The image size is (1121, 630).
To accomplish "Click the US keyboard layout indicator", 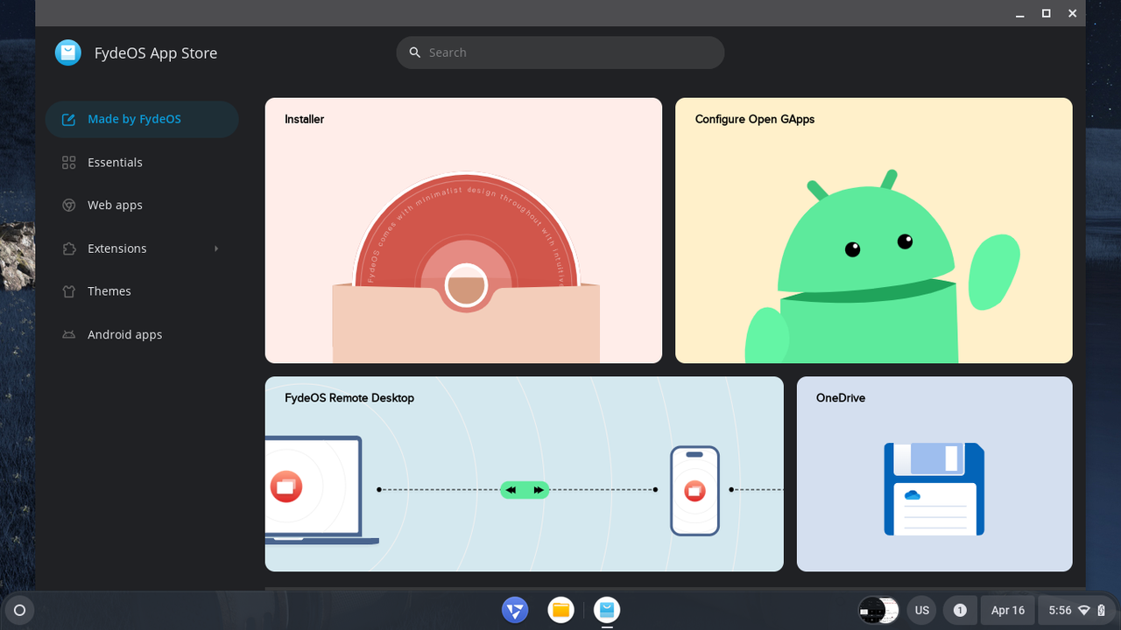I will tap(922, 610).
